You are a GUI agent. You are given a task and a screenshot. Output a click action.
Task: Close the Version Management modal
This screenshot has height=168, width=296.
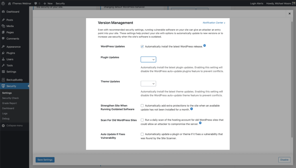[x=289, y=14]
